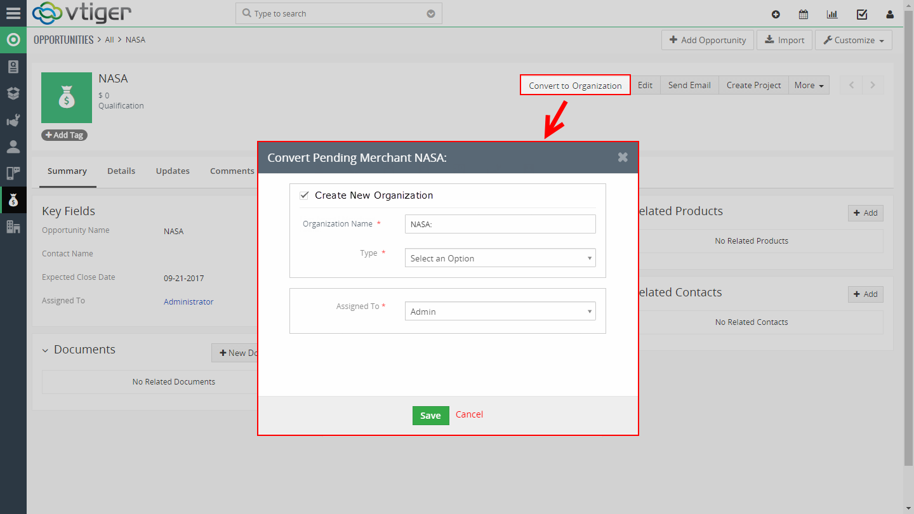Click the Qualification stage text
Image resolution: width=914 pixels, height=514 pixels.
[x=121, y=106]
